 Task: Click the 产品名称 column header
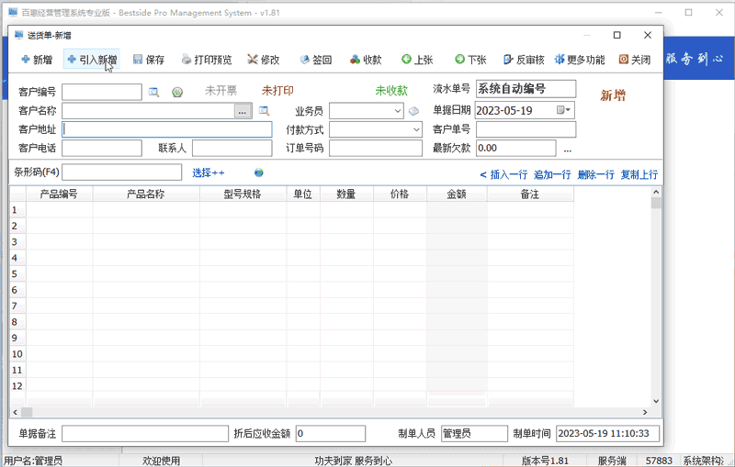146,195
